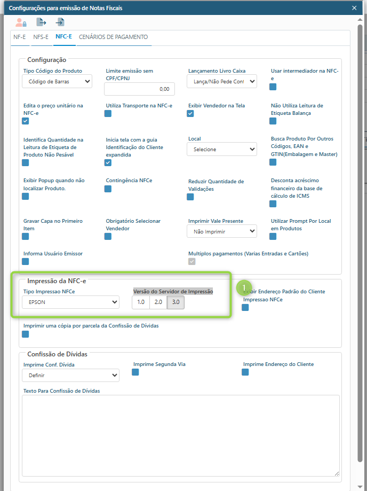Expand Imprimir Vale Presente dropdown
Viewport: 367px width, 491px height.
(221, 231)
